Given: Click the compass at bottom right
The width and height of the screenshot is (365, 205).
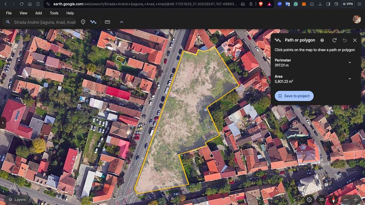Looking at the screenshot, I should pyautogui.click(x=333, y=200).
